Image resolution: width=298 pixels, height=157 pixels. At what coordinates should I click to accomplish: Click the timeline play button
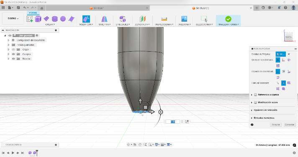[13, 153]
